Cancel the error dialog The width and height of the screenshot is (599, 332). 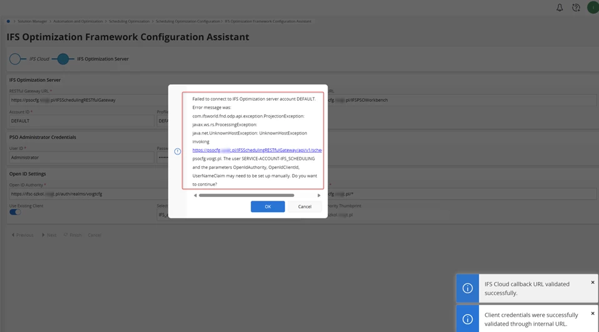(305, 206)
